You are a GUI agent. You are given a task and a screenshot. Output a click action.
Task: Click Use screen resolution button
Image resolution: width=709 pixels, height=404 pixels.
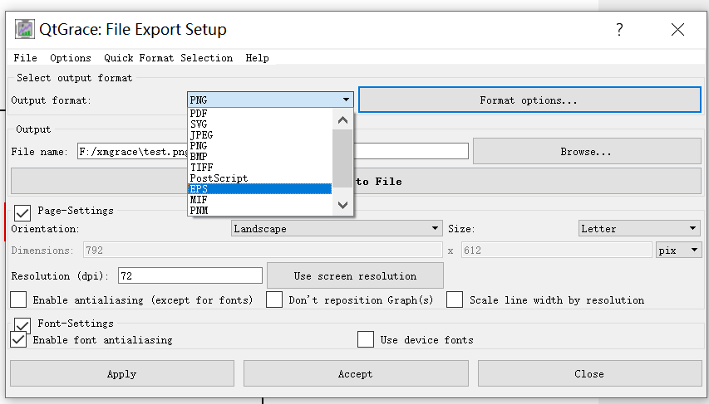point(355,275)
